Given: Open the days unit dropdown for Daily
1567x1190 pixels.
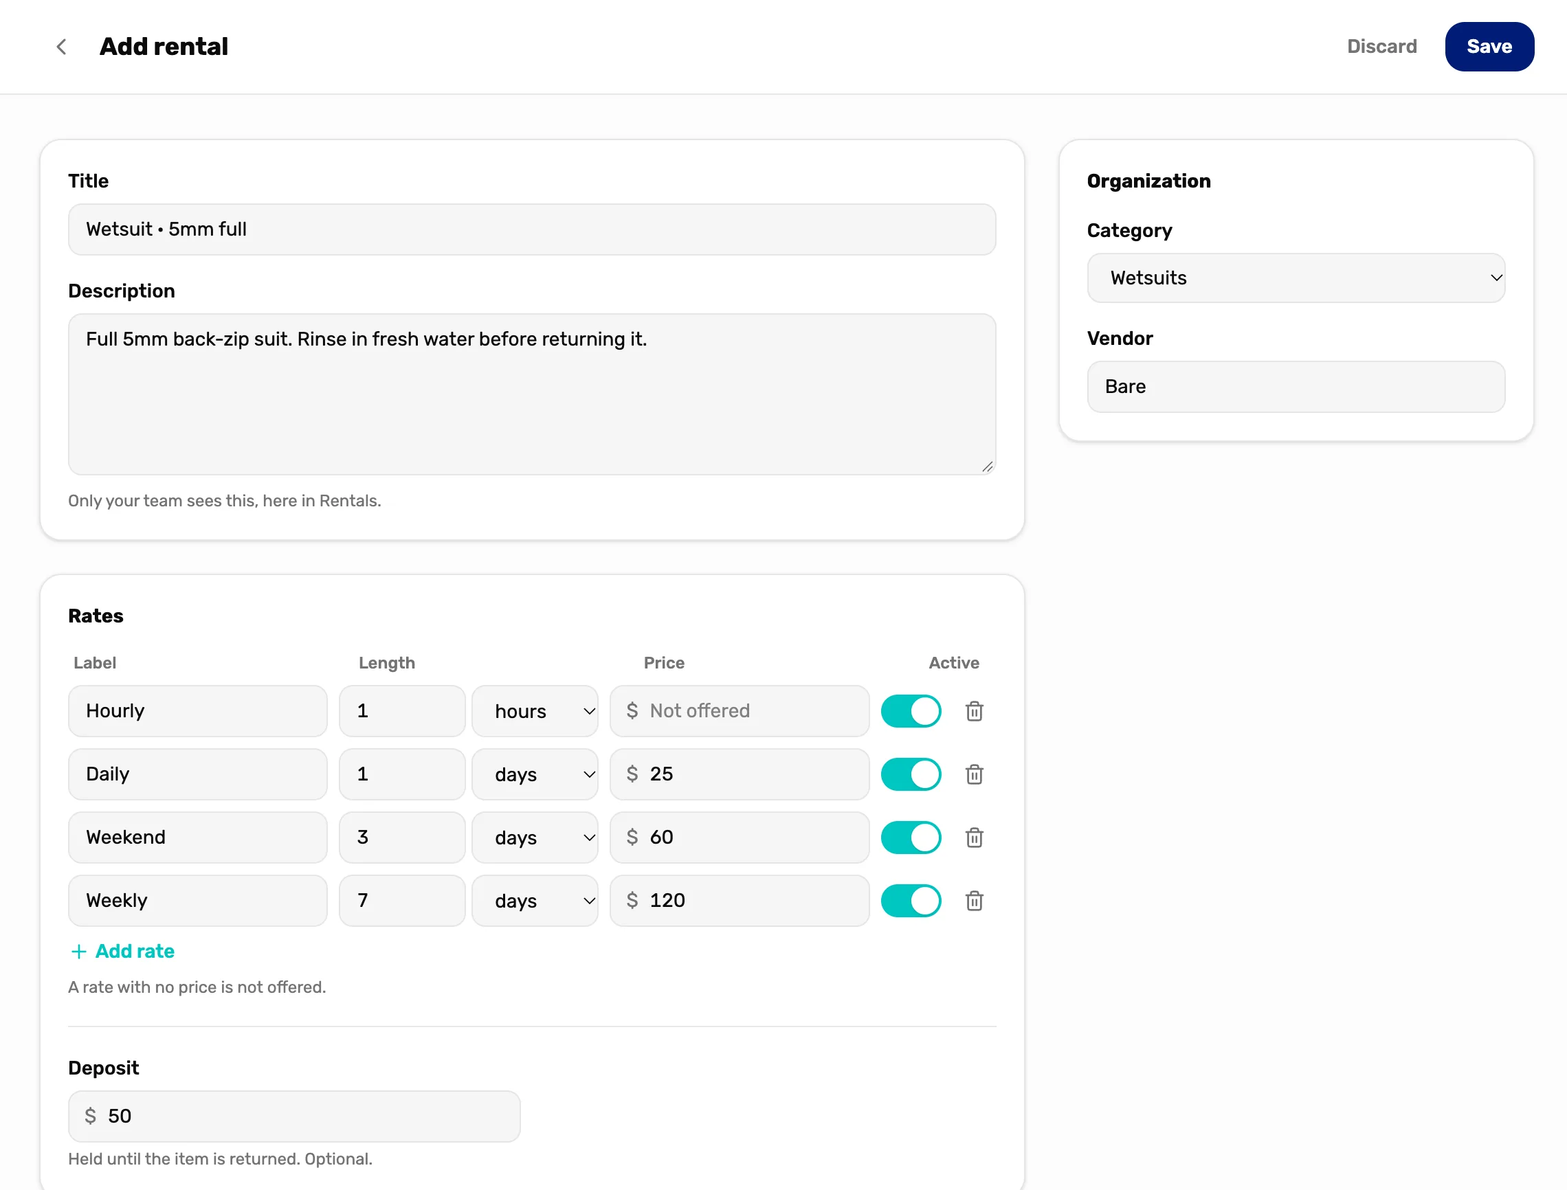Looking at the screenshot, I should (x=535, y=774).
